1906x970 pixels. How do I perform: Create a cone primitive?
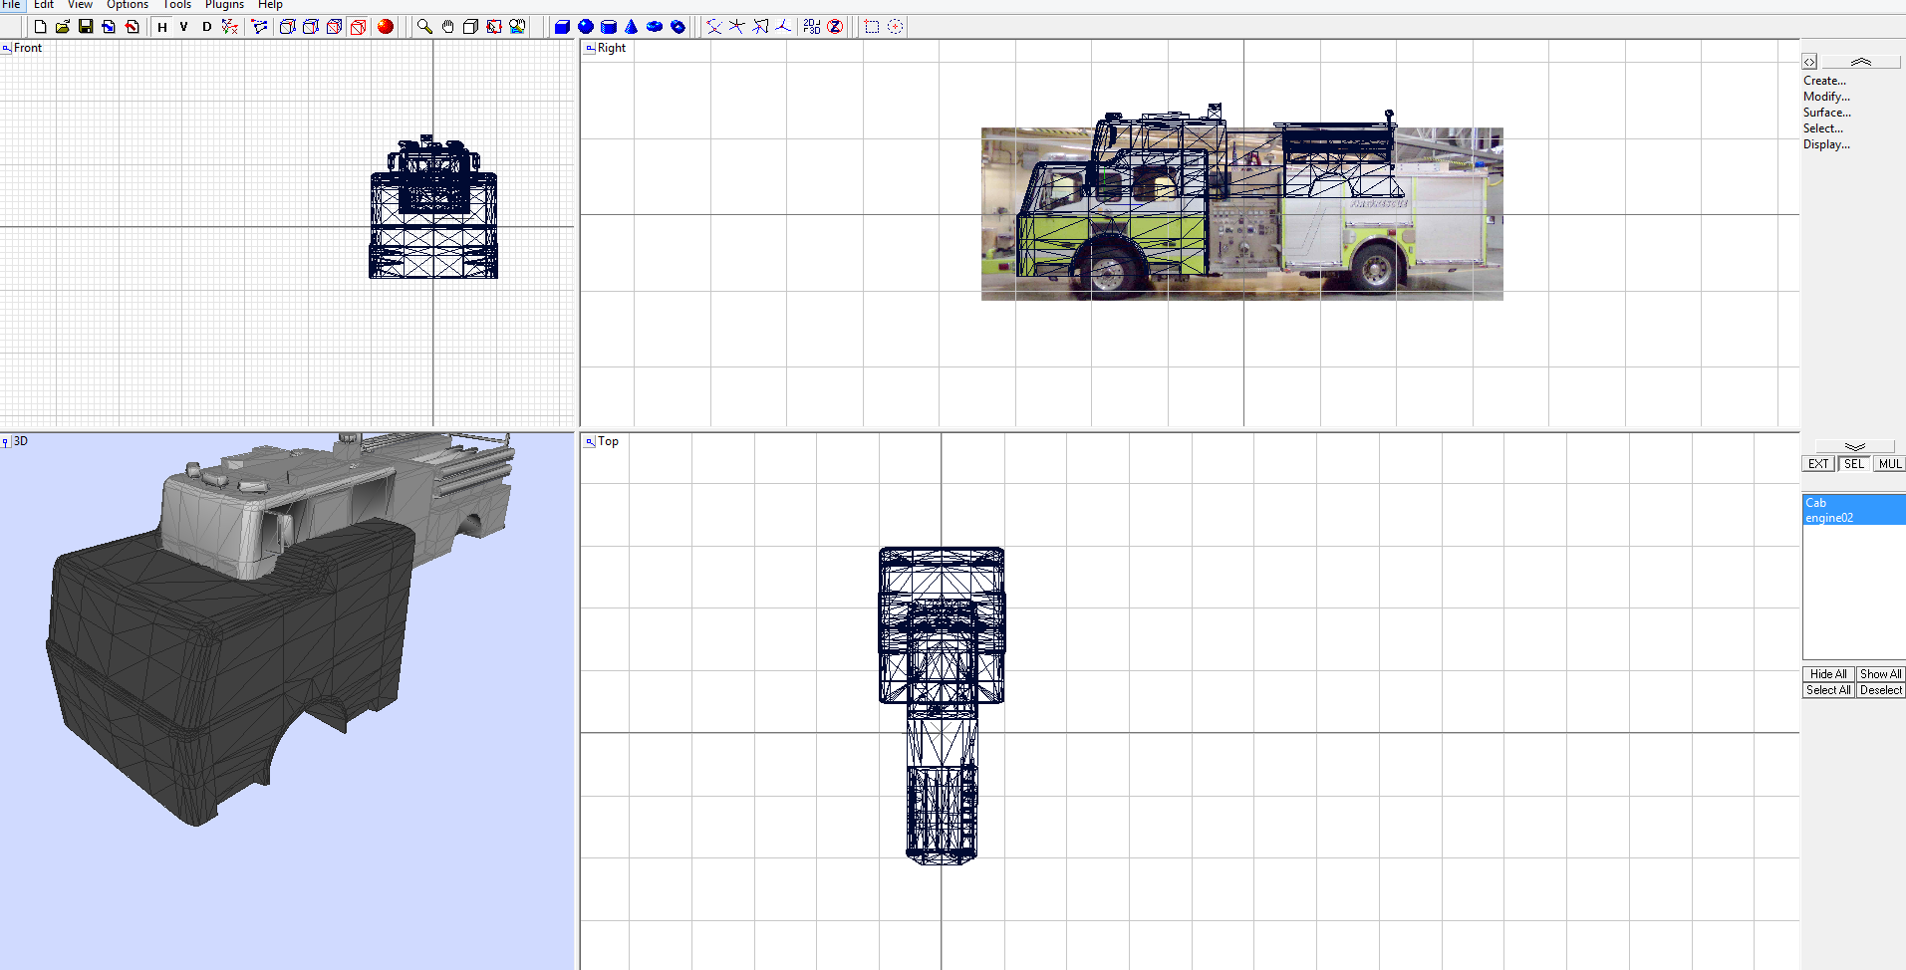[x=632, y=27]
